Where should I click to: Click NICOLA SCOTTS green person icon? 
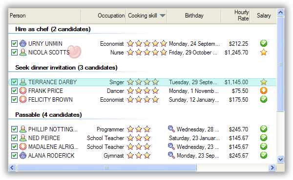tap(23, 53)
